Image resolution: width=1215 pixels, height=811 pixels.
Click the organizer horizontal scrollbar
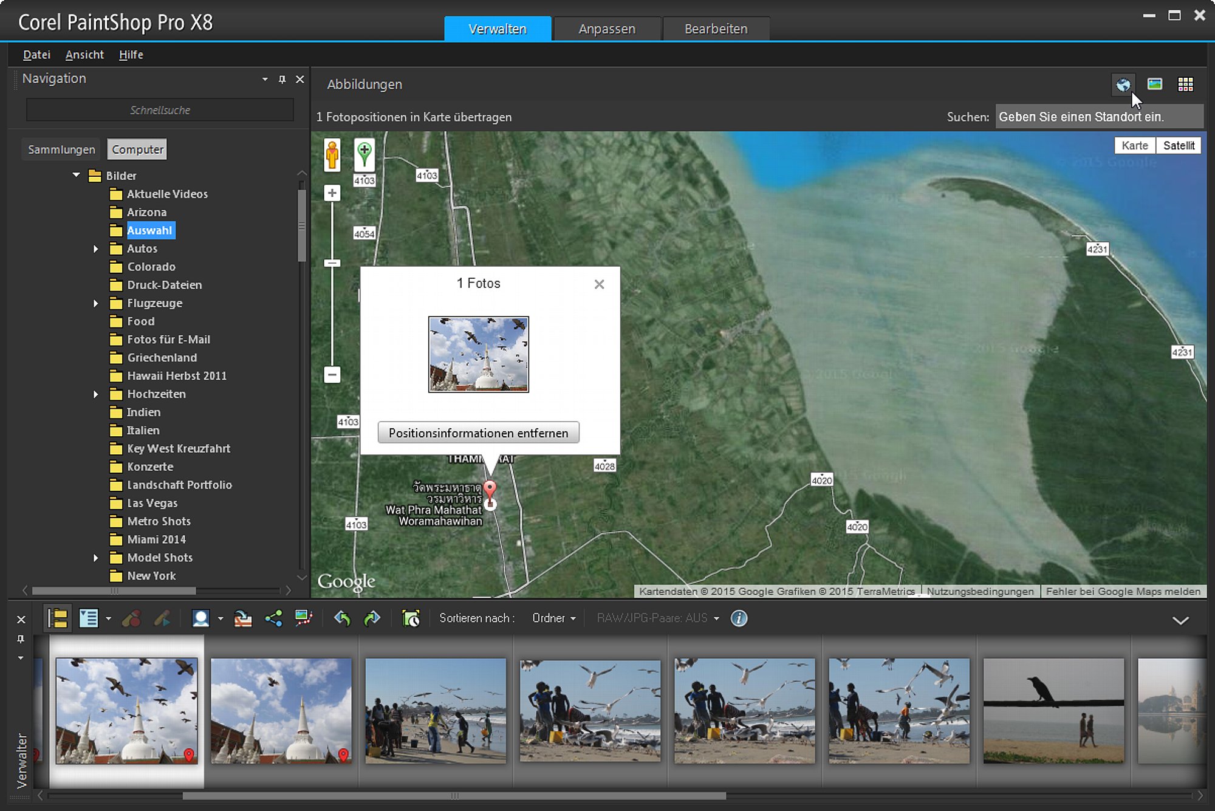click(454, 796)
